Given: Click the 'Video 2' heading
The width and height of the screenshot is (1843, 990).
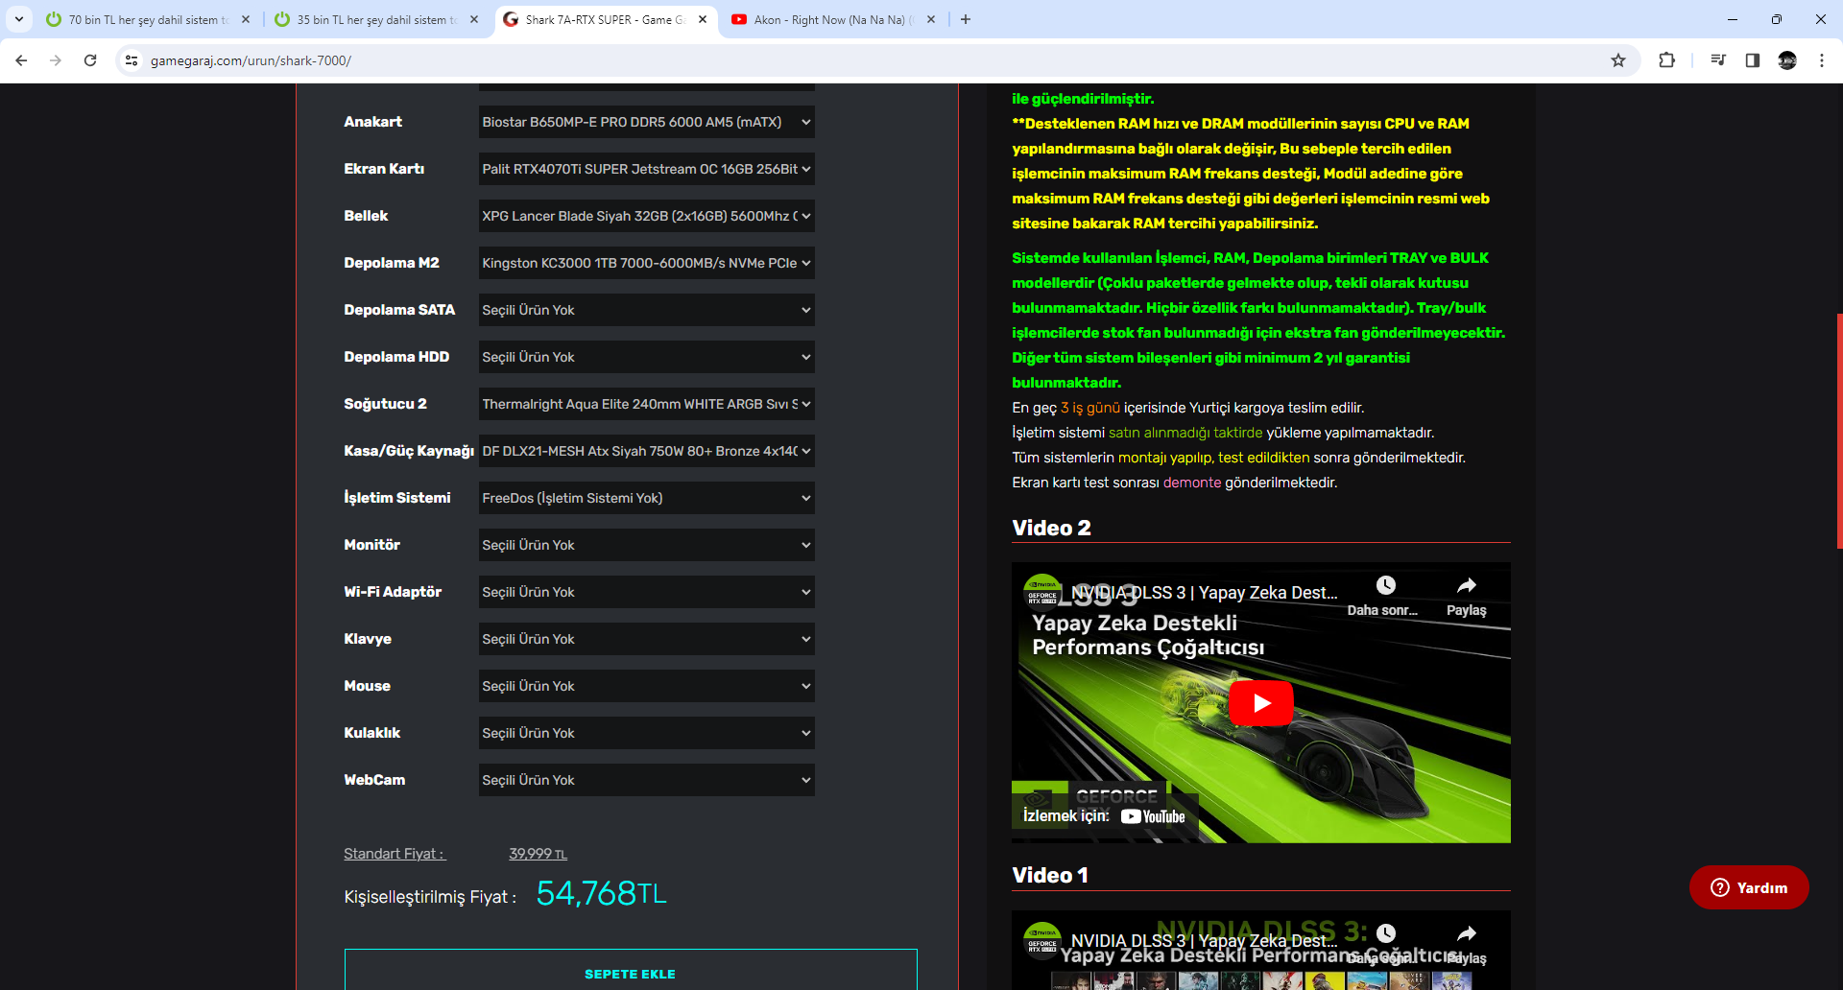Looking at the screenshot, I should [x=1051, y=528].
